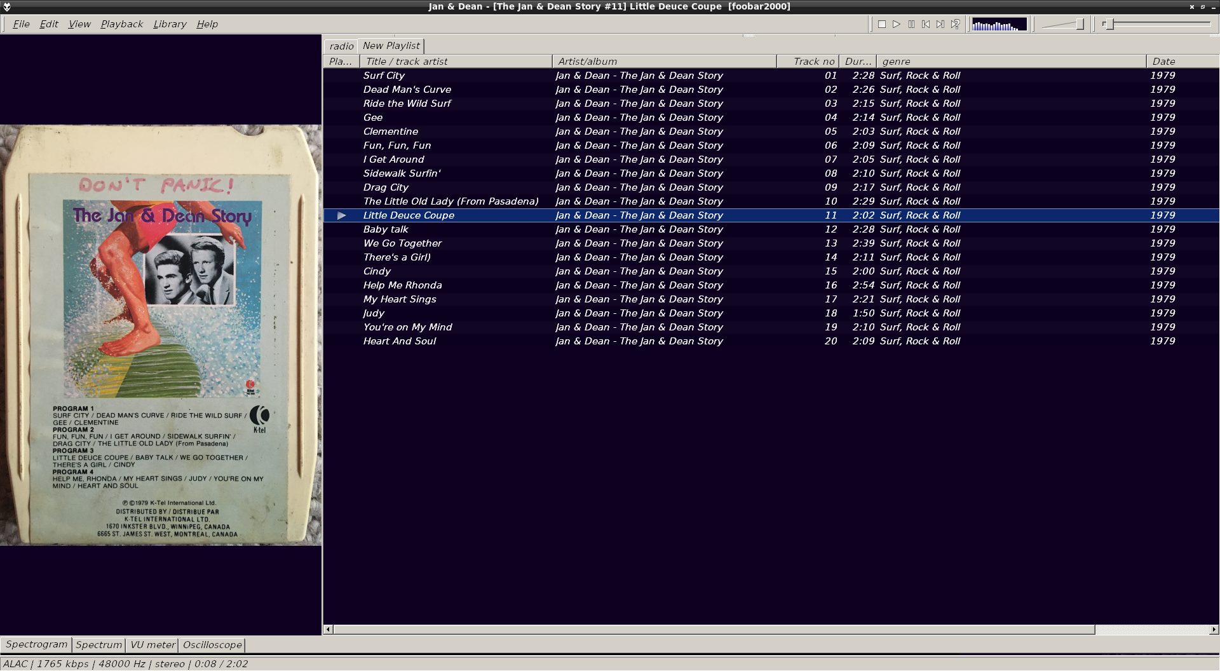The height and width of the screenshot is (671, 1220).
Task: Click the Playing column header
Action: [x=342, y=62]
